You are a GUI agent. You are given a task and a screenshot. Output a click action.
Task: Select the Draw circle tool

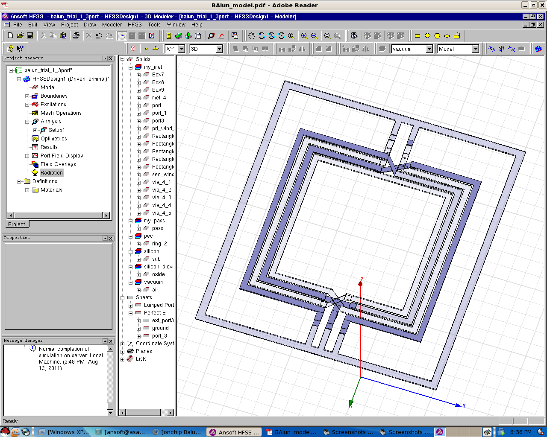[427, 36]
